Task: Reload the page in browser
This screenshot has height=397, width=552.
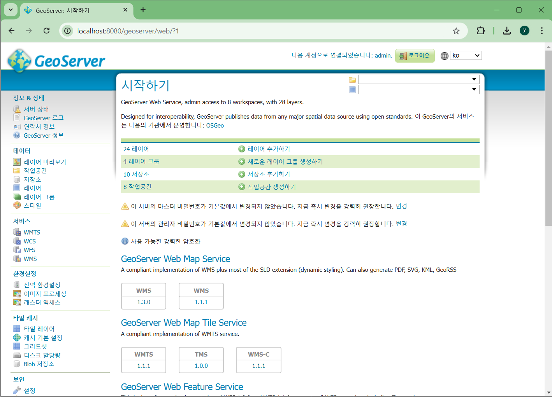Action: click(x=47, y=31)
